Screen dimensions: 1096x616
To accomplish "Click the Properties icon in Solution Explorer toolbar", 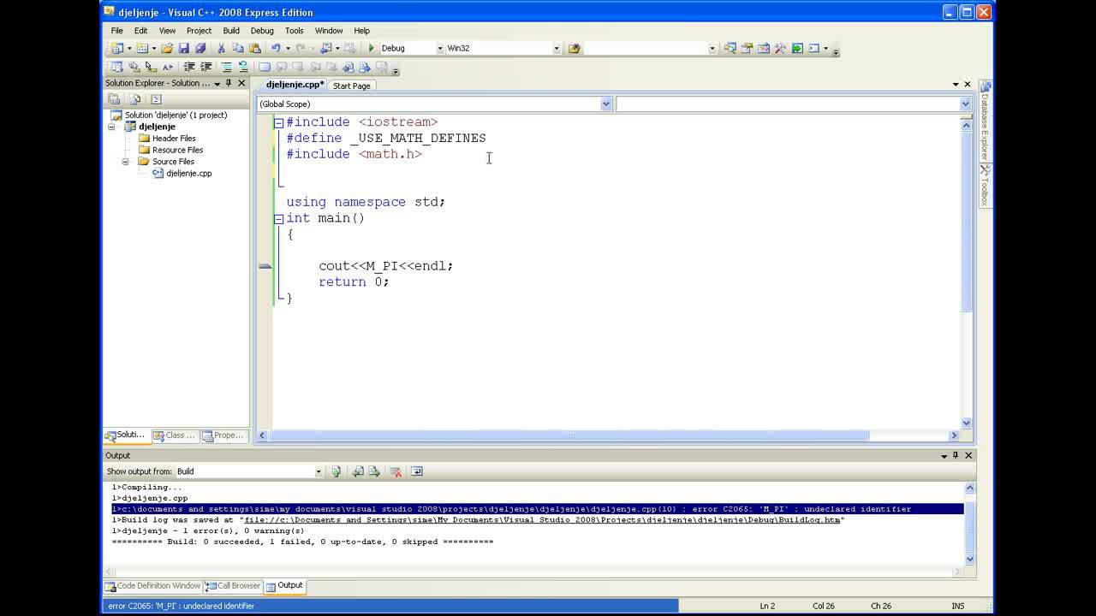I will click(x=114, y=99).
